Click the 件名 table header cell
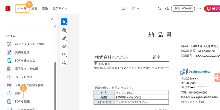Image resolution: width=220 pixels, height=110 pixels. pos(104,93)
